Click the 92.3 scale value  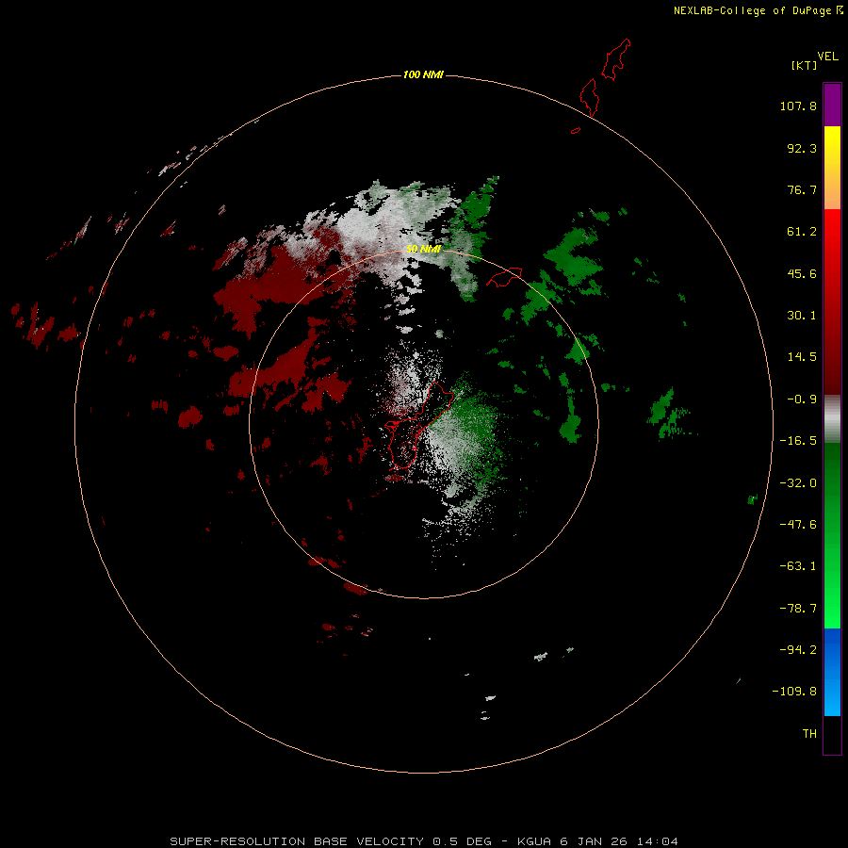tap(802, 148)
